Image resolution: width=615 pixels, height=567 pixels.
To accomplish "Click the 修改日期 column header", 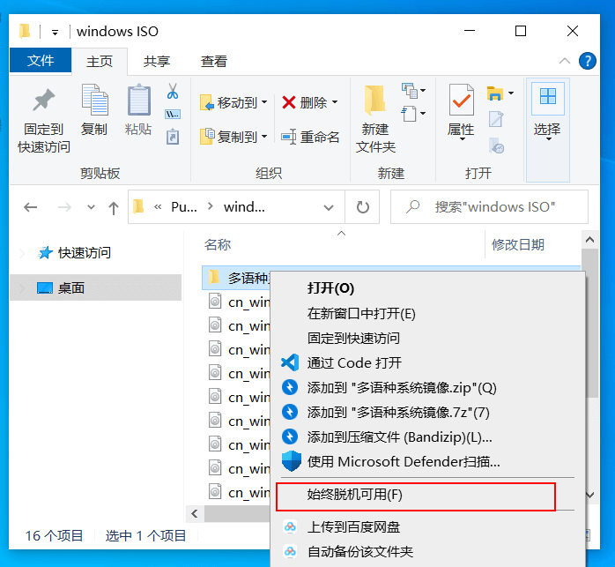I will (x=518, y=244).
